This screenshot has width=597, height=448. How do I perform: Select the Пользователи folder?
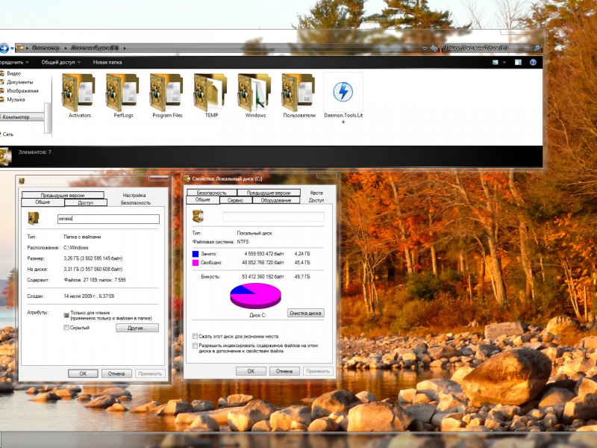(299, 96)
